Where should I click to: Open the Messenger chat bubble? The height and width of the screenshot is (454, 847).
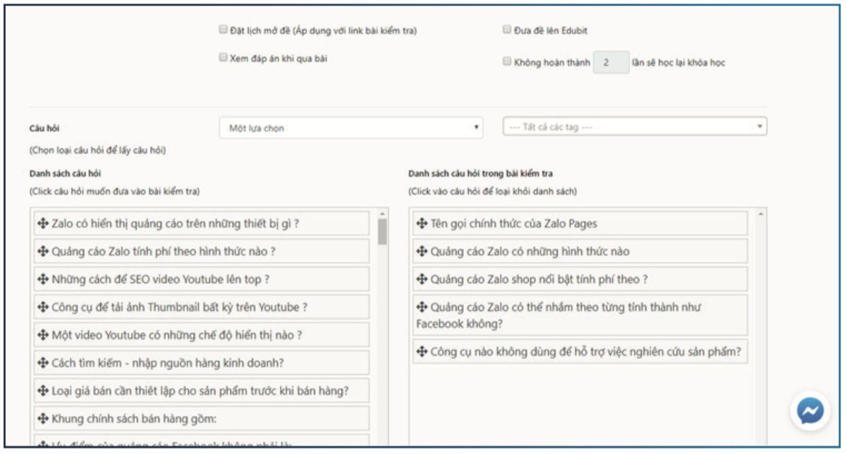[x=810, y=412]
